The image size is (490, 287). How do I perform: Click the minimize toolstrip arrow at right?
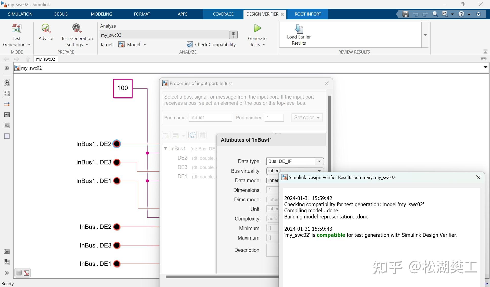coord(485,52)
